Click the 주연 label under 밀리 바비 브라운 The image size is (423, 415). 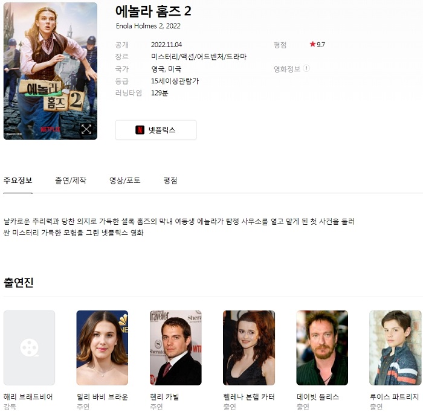pos(83,407)
